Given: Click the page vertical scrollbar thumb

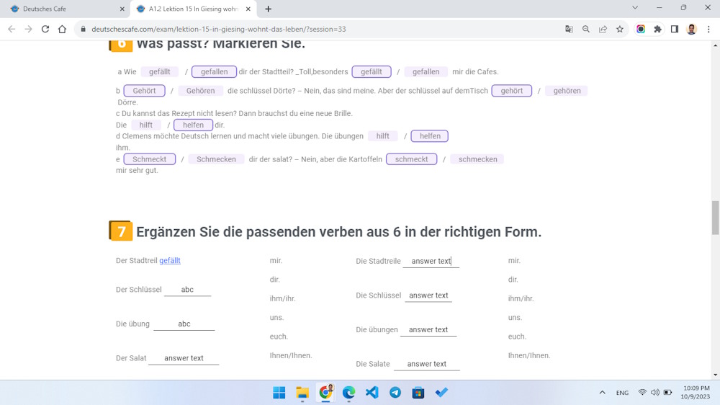Looking at the screenshot, I should coord(715,218).
